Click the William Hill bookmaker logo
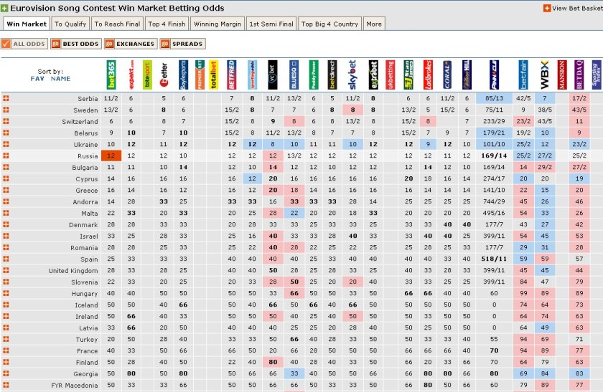This screenshot has height=392, width=603. click(467, 75)
